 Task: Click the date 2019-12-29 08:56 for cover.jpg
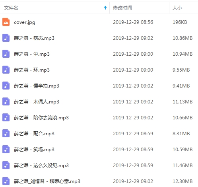[x=133, y=22]
